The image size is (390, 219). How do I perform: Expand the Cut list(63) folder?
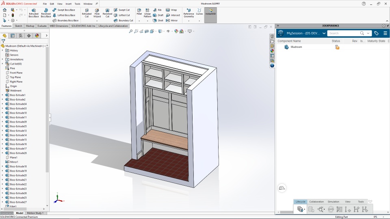(x=2, y=64)
